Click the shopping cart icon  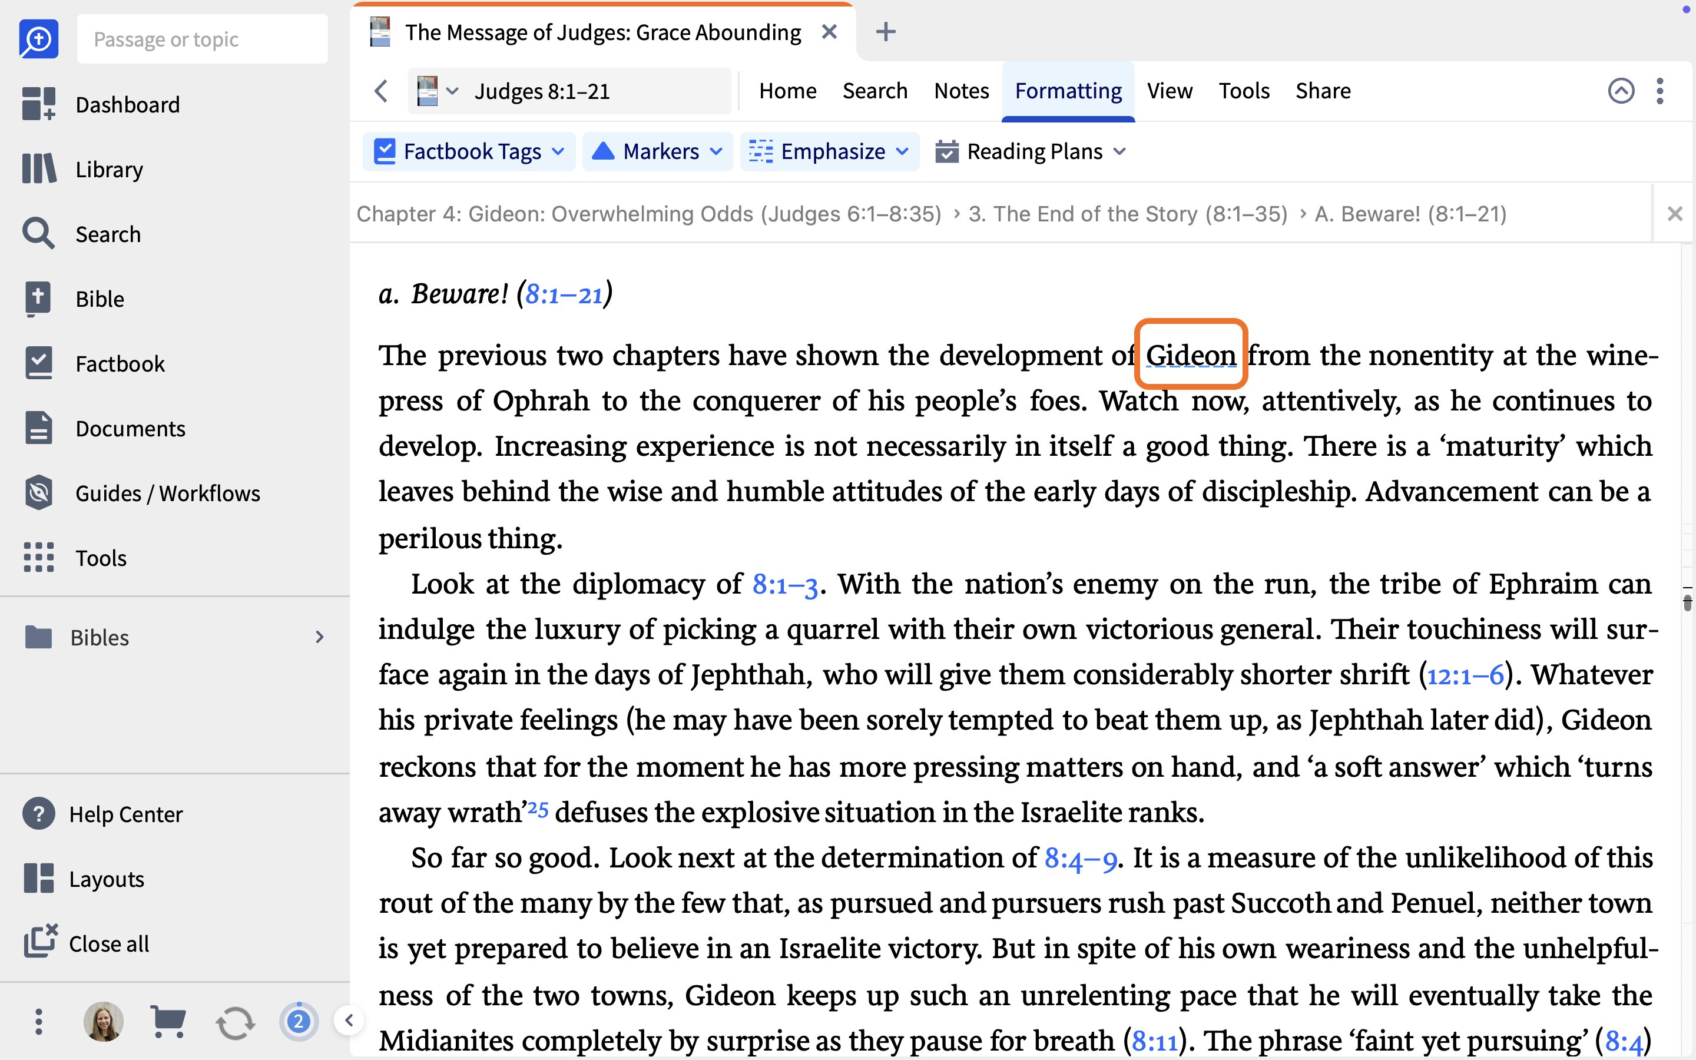coord(168,1022)
